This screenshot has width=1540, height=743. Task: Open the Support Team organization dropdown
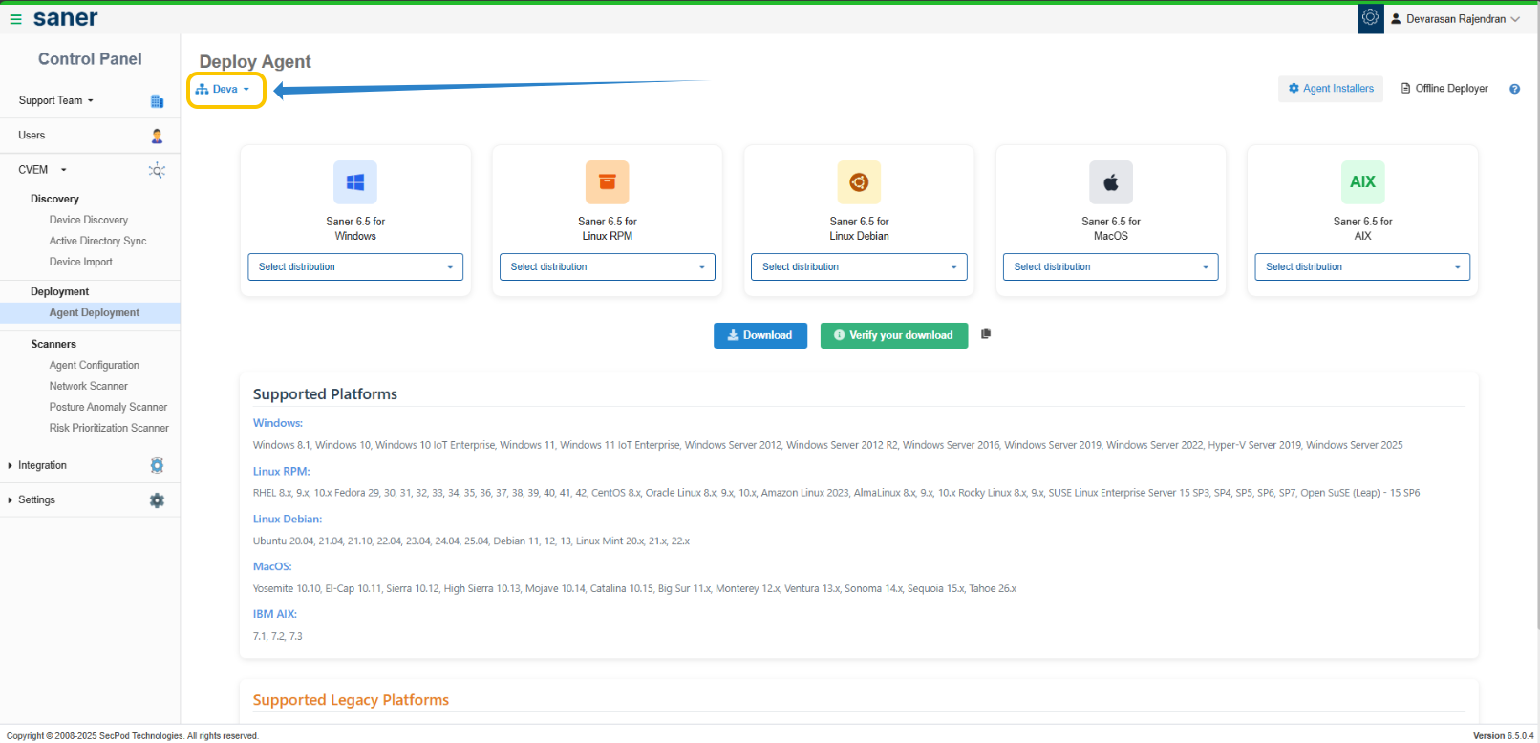[x=56, y=100]
